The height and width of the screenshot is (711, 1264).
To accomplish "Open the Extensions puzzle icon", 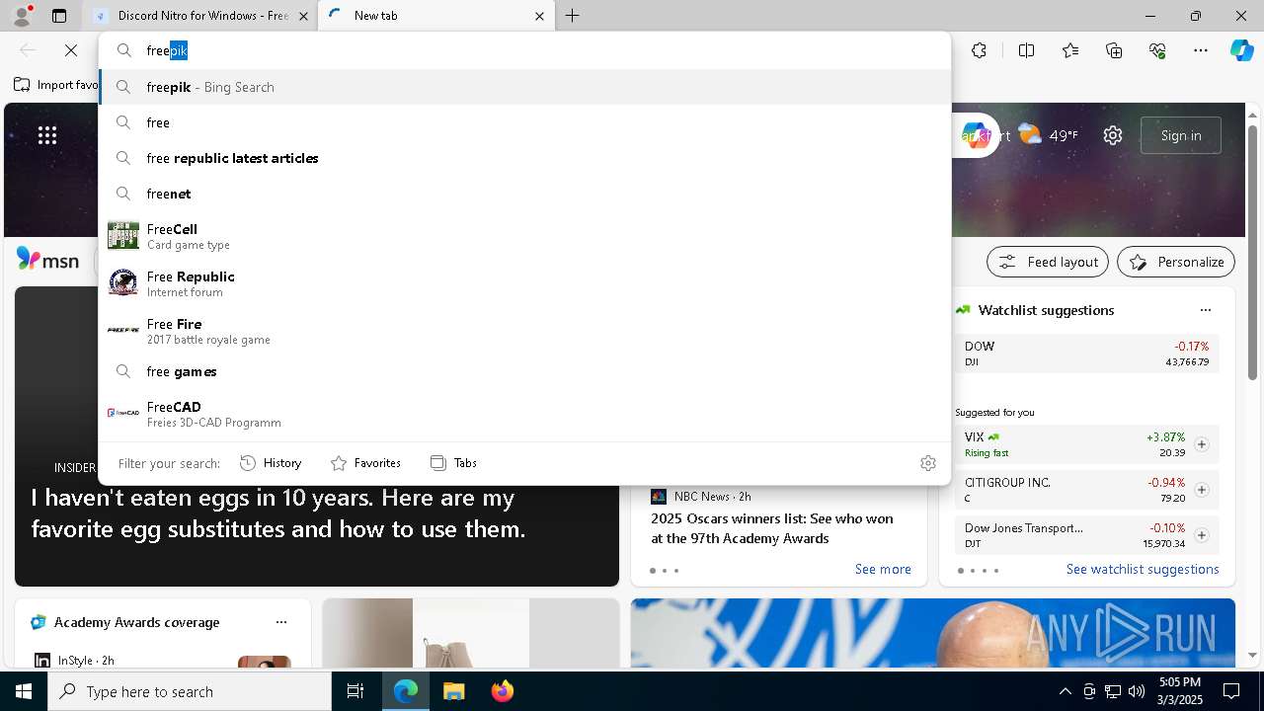I will (979, 50).
